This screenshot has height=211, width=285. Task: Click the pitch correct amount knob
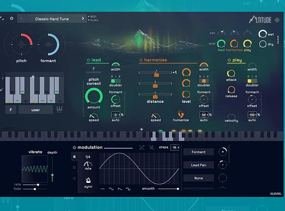coord(93,96)
